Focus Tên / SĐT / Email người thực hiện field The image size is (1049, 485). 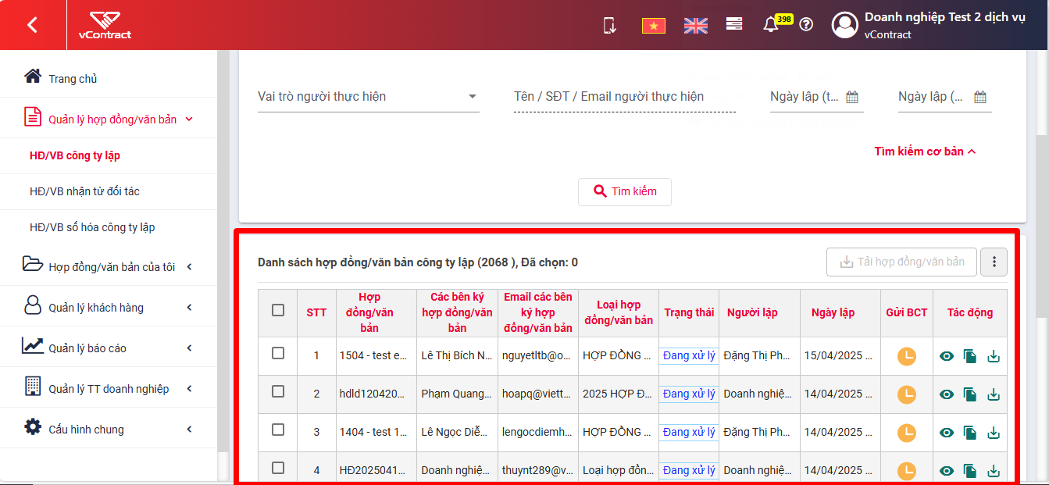click(625, 97)
